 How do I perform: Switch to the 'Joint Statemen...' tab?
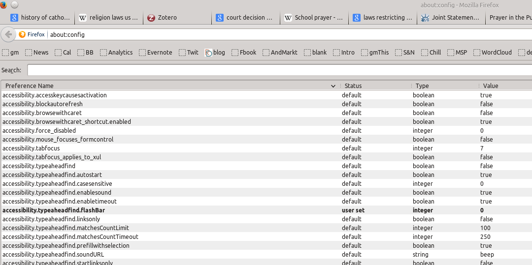[x=451, y=18]
